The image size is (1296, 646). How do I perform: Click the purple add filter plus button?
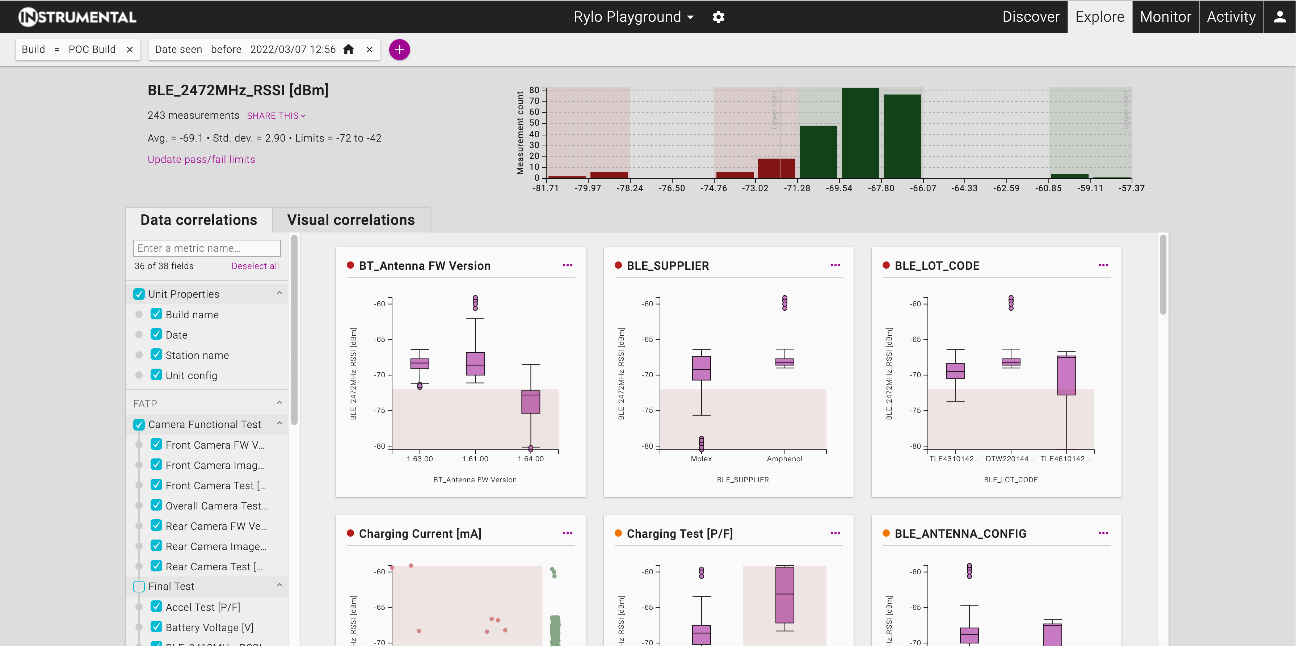[x=399, y=49]
